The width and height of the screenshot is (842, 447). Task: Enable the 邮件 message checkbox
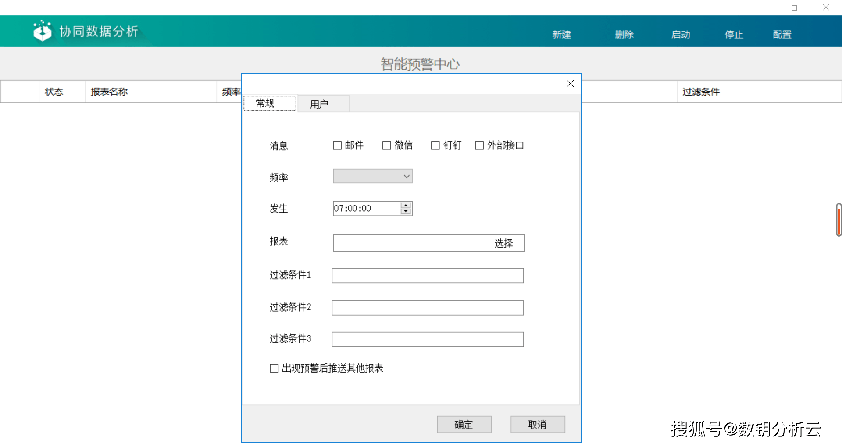[x=337, y=145]
